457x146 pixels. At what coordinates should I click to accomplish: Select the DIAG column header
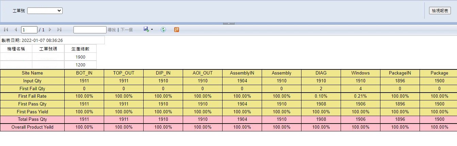pos(321,73)
